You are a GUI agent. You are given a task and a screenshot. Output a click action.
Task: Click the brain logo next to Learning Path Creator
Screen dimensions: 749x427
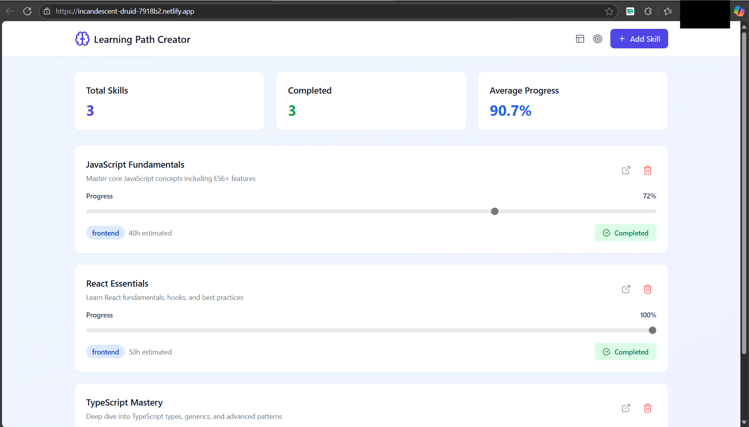click(x=82, y=39)
